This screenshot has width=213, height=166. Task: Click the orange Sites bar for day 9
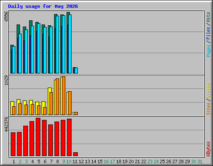[x=64, y=95]
